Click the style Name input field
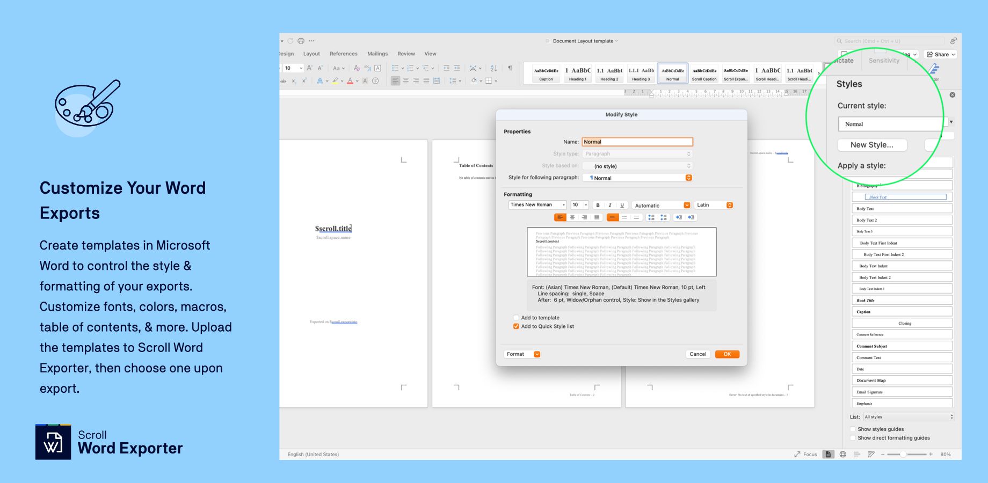This screenshot has height=483, width=988. point(637,142)
